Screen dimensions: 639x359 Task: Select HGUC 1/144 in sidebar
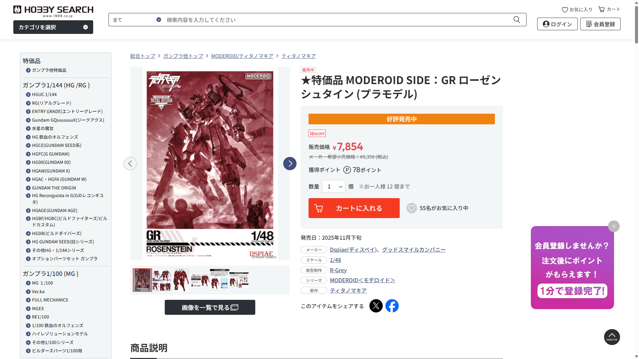44,94
